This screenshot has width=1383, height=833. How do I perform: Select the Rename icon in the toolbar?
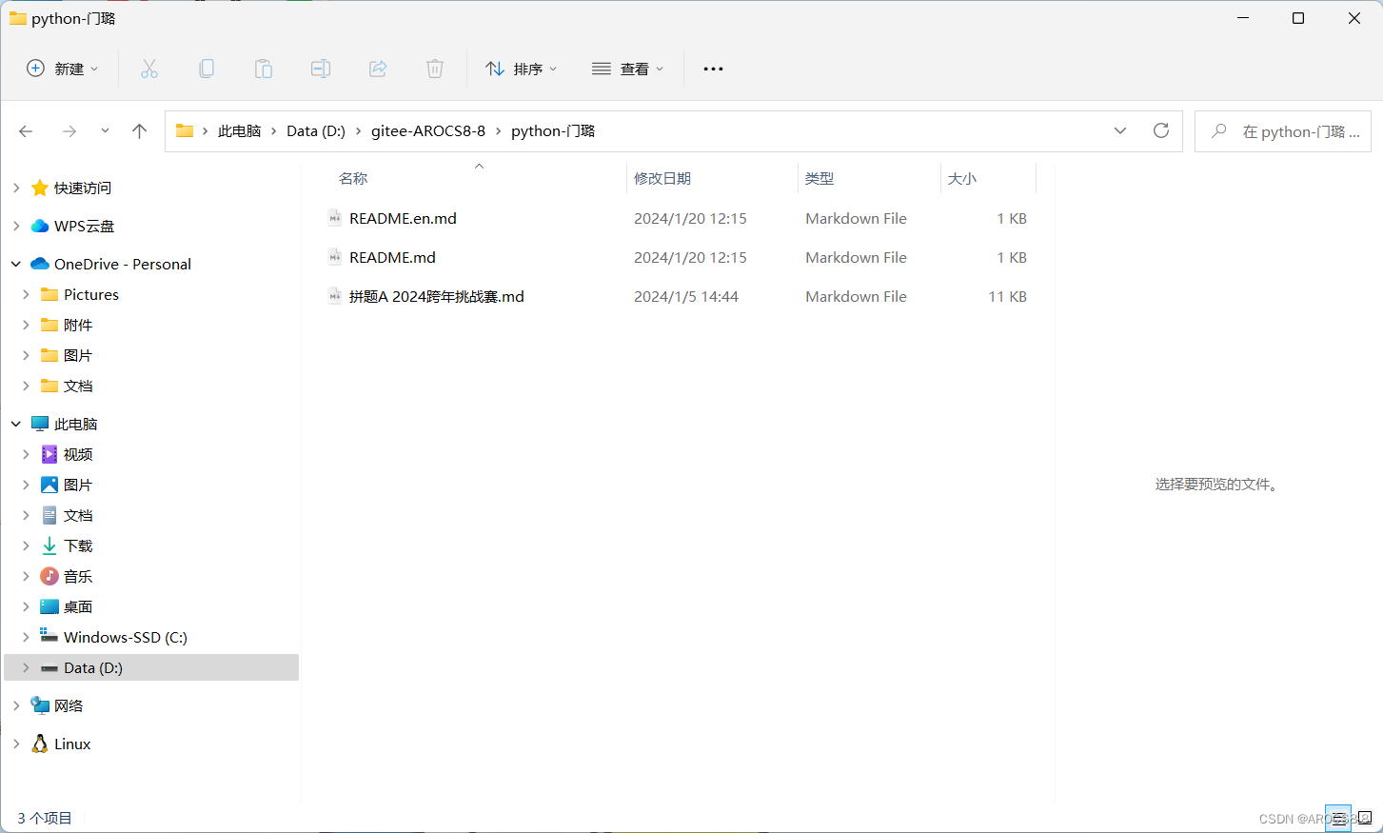click(x=321, y=68)
